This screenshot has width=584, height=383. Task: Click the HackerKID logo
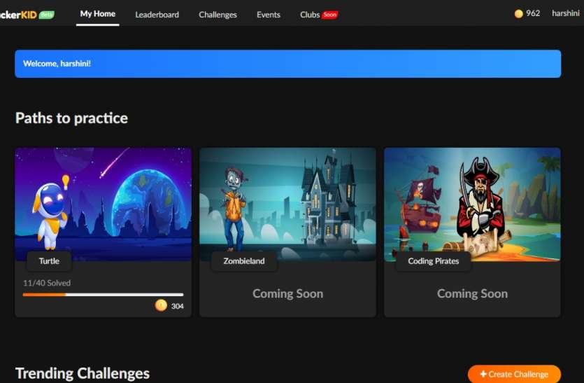point(18,15)
